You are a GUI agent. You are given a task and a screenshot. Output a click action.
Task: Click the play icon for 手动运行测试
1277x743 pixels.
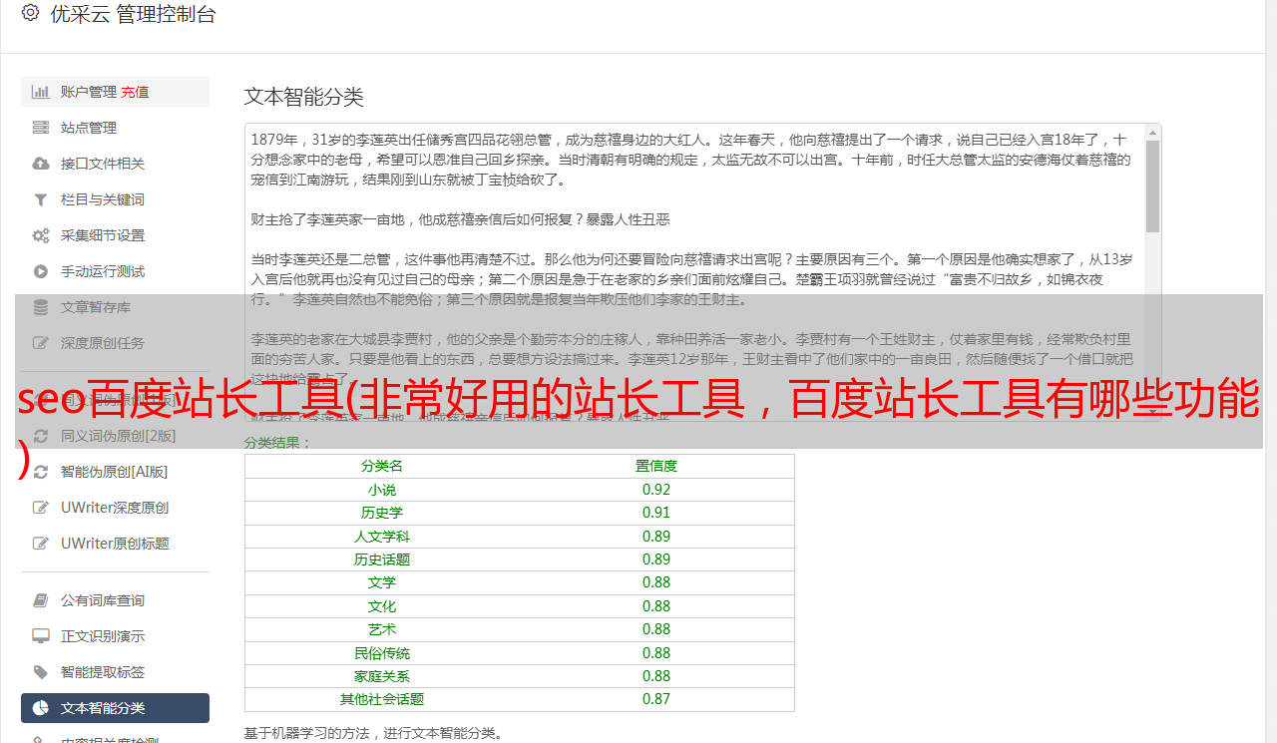point(41,271)
